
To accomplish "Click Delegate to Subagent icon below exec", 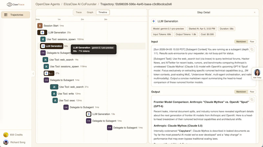I will tap(66, 107).
